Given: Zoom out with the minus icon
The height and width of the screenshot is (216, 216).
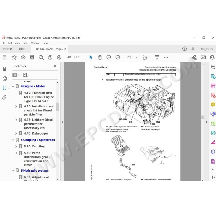Looking at the screenshot, I should [109, 57].
